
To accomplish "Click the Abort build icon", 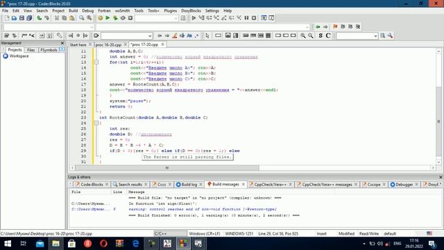I will [x=130, y=18].
